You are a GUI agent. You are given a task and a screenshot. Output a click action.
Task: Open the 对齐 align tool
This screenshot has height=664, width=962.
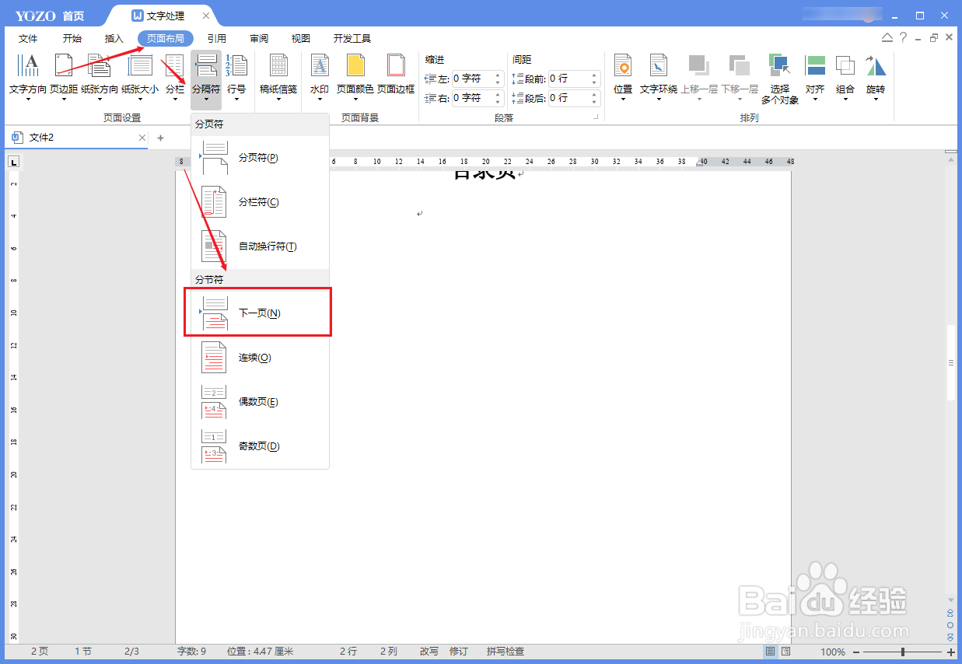815,78
